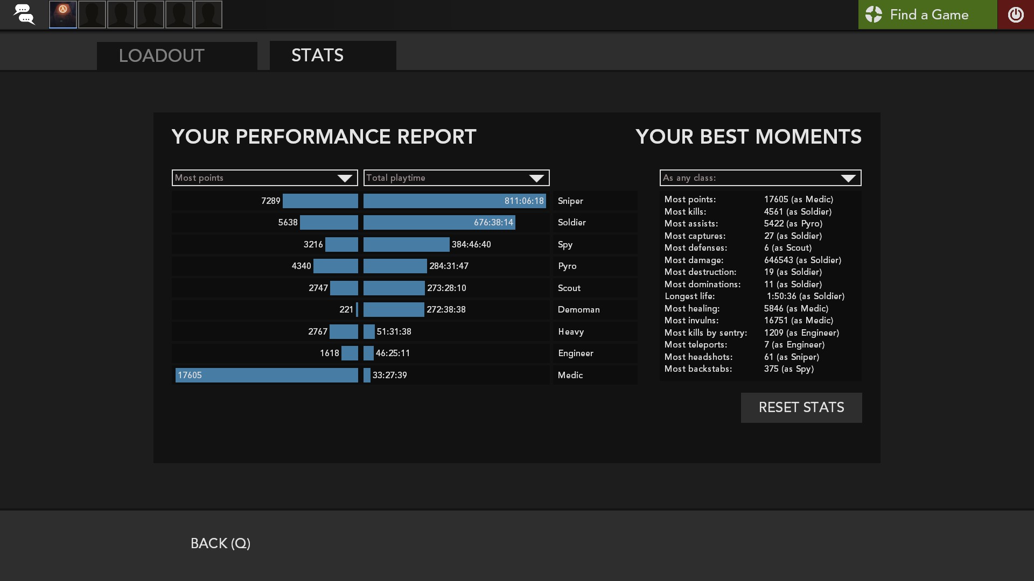
Task: Select the sixth empty party slot
Action: [x=208, y=15]
